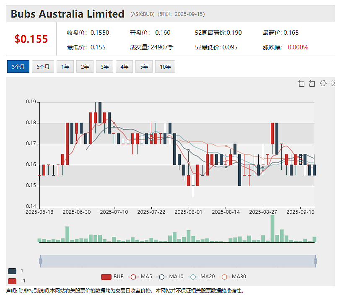Click the left handle of data zoom slider

40,261
